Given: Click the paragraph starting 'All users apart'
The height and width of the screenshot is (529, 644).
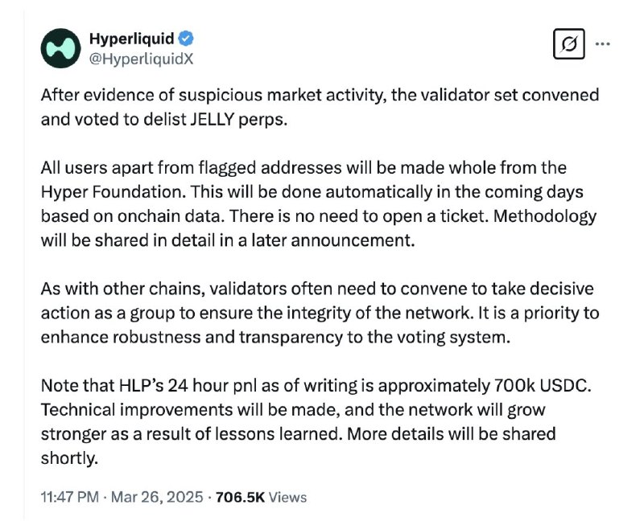Looking at the screenshot, I should click(319, 204).
